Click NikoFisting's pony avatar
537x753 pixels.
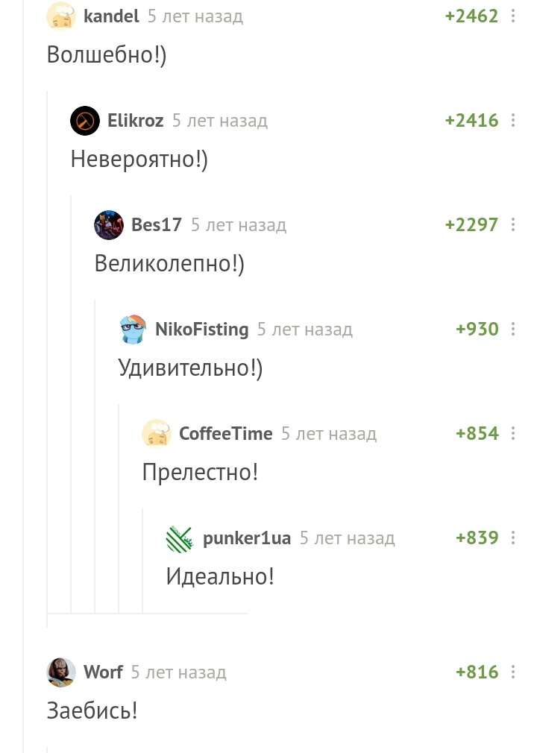click(x=133, y=329)
